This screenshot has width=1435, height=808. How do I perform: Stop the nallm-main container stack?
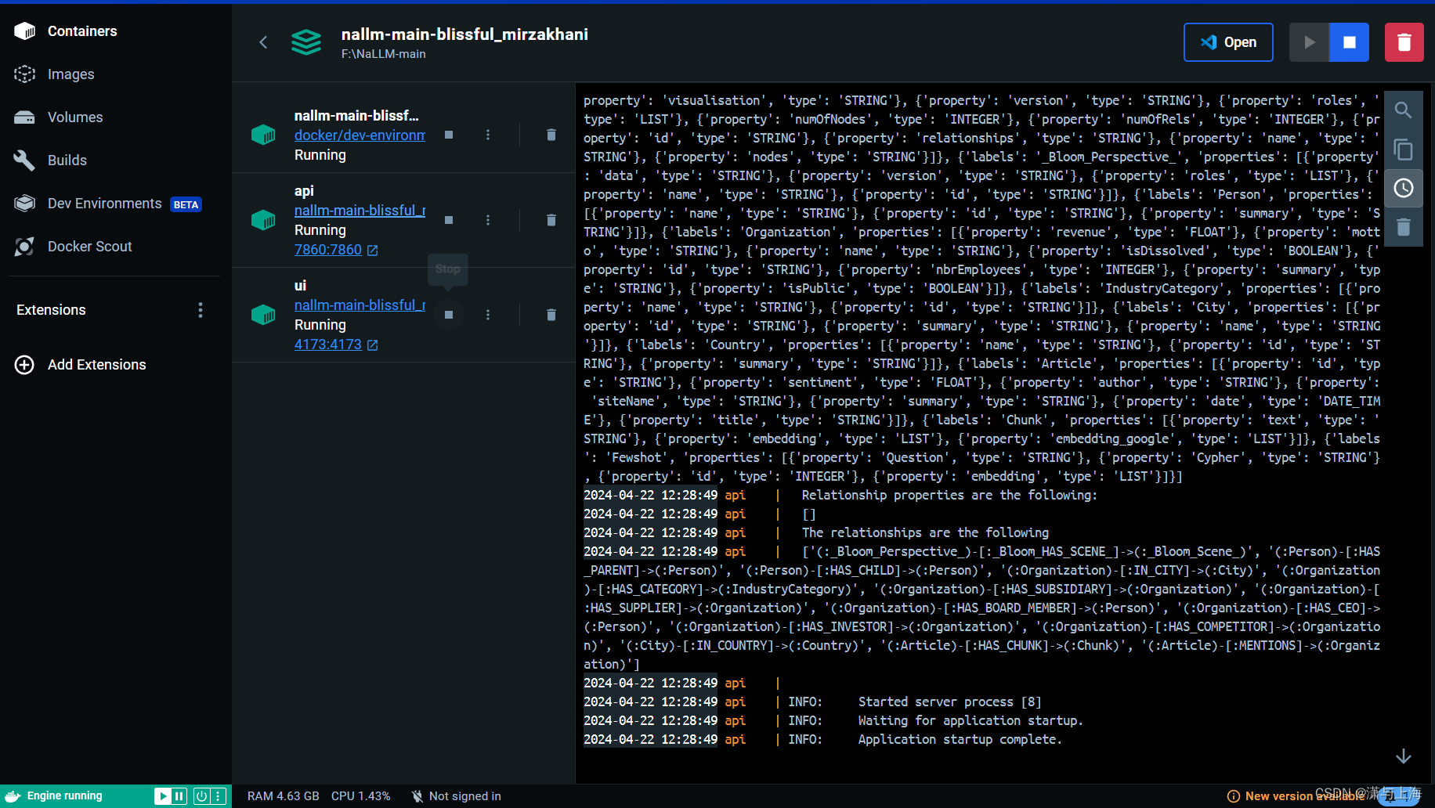coord(1349,42)
